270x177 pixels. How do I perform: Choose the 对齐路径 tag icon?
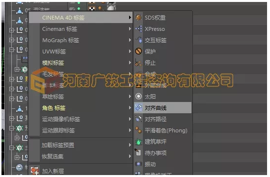138,119
